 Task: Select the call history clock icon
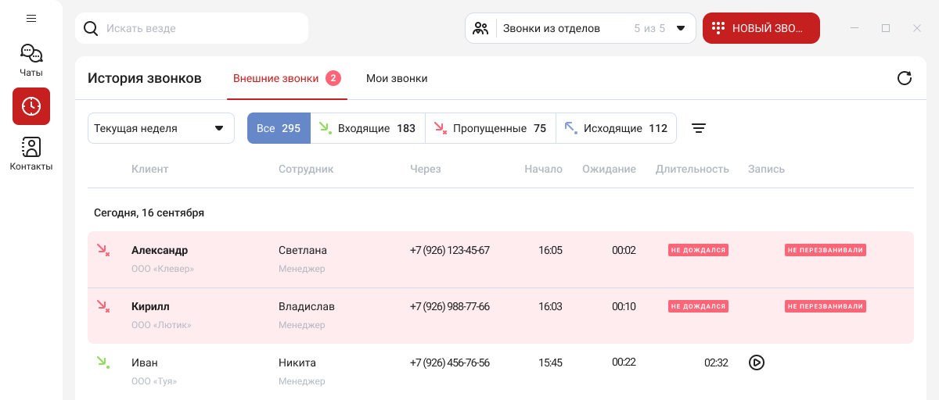pyautogui.click(x=31, y=106)
